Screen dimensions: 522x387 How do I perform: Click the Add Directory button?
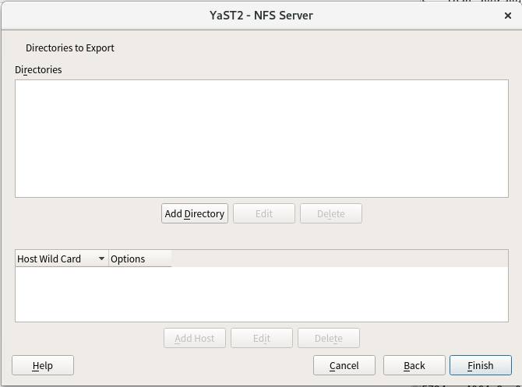[195, 213]
